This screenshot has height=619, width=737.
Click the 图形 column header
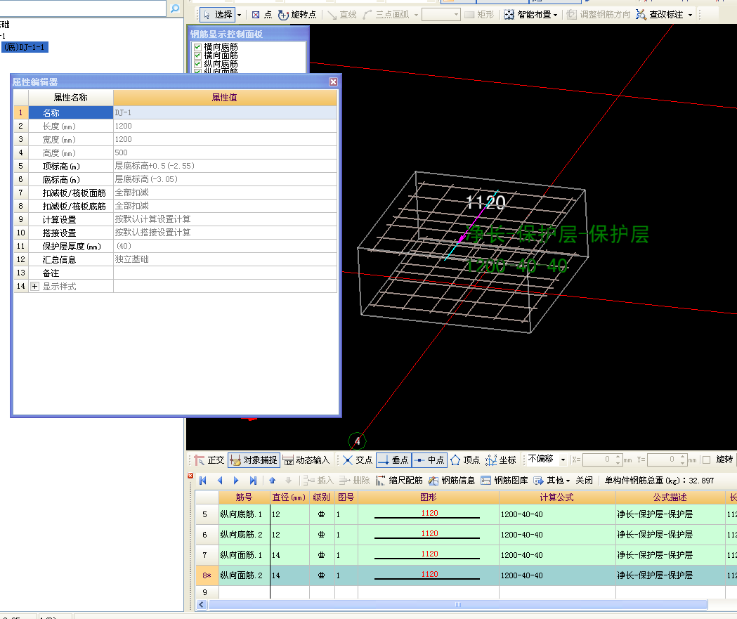(428, 497)
